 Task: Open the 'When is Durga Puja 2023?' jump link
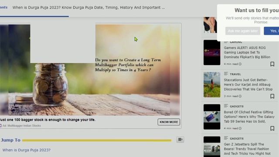[27, 150]
